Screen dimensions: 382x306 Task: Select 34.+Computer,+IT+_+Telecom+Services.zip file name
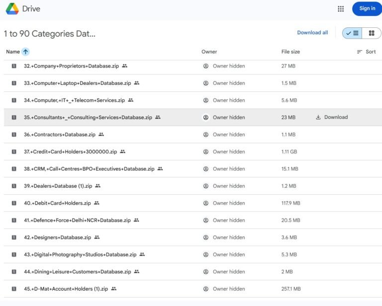(74, 100)
